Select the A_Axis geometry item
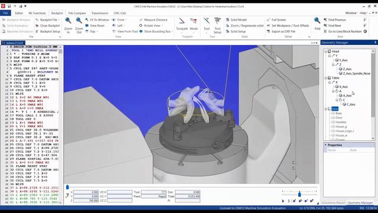The width and height of the screenshot is (378, 213). pos(347,96)
